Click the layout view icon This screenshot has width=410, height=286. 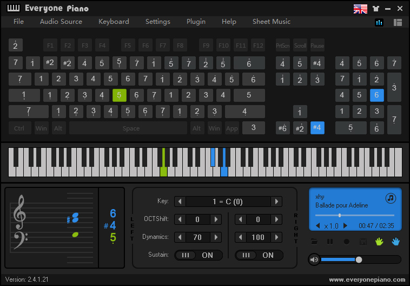(398, 22)
